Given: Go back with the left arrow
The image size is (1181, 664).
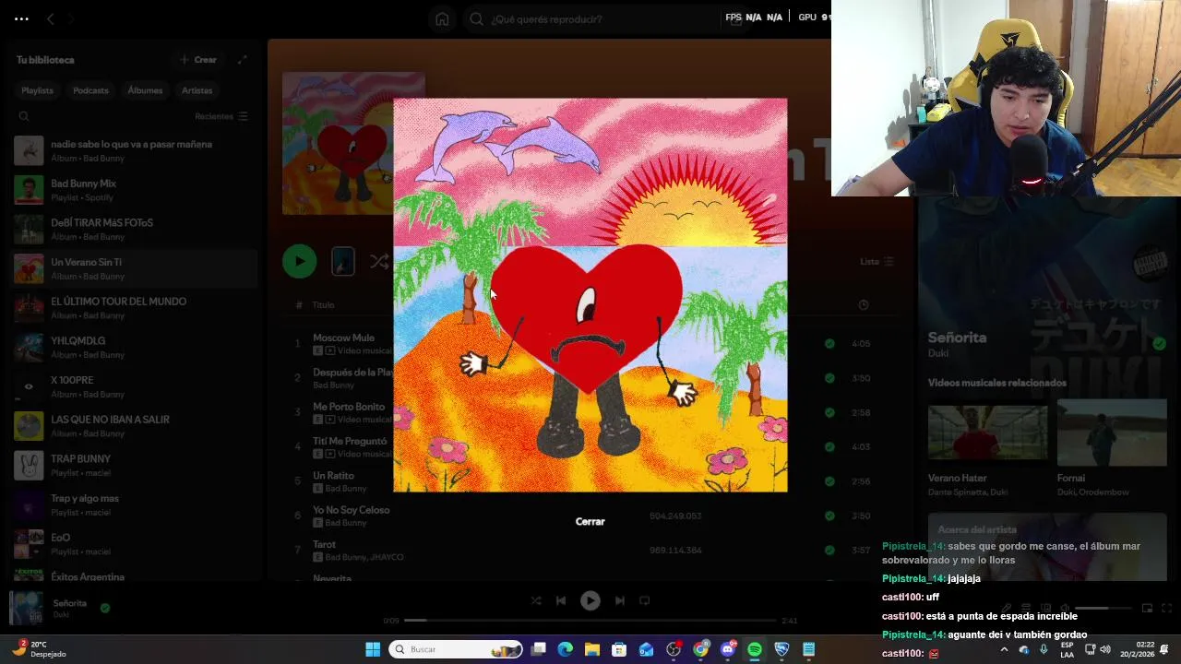Looking at the screenshot, I should tap(51, 18).
